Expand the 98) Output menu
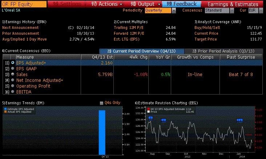 click(145, 4)
